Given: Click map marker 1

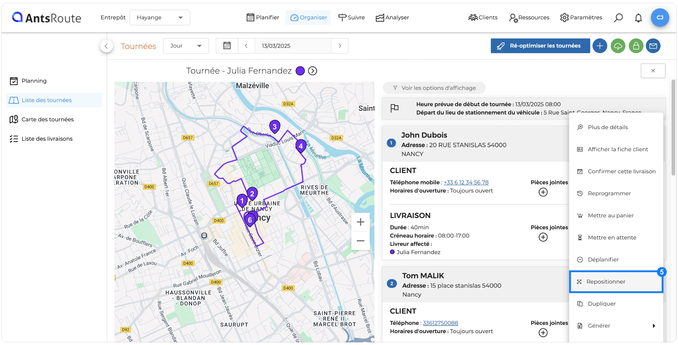Looking at the screenshot, I should (x=242, y=201).
